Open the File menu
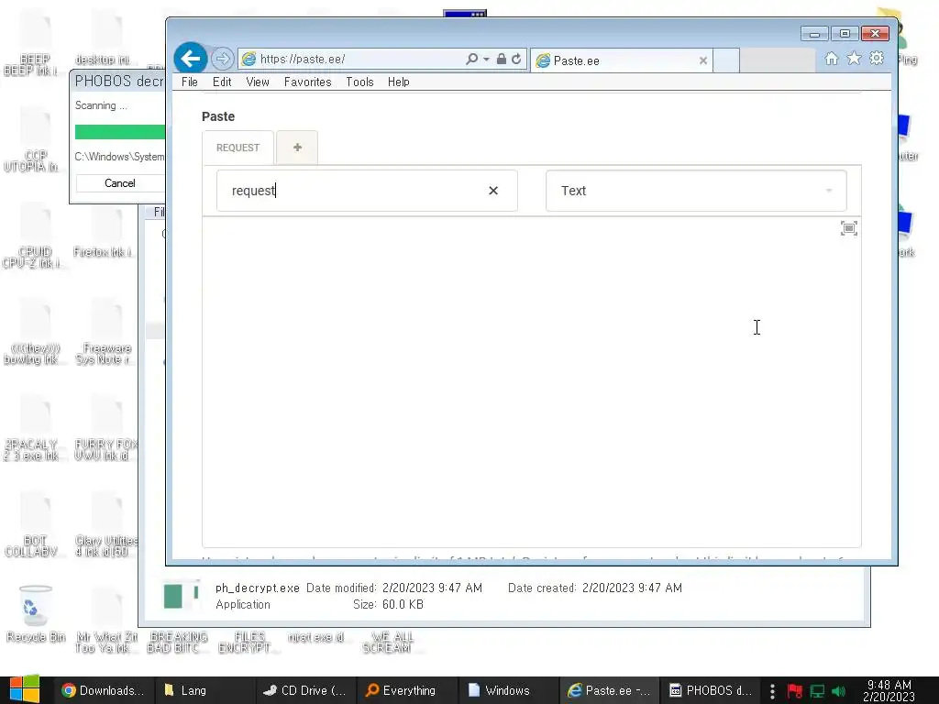This screenshot has height=704, width=939. pyautogui.click(x=189, y=82)
